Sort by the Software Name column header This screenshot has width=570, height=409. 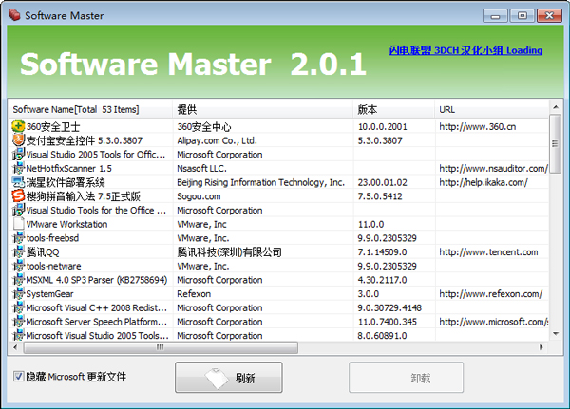[90, 109]
